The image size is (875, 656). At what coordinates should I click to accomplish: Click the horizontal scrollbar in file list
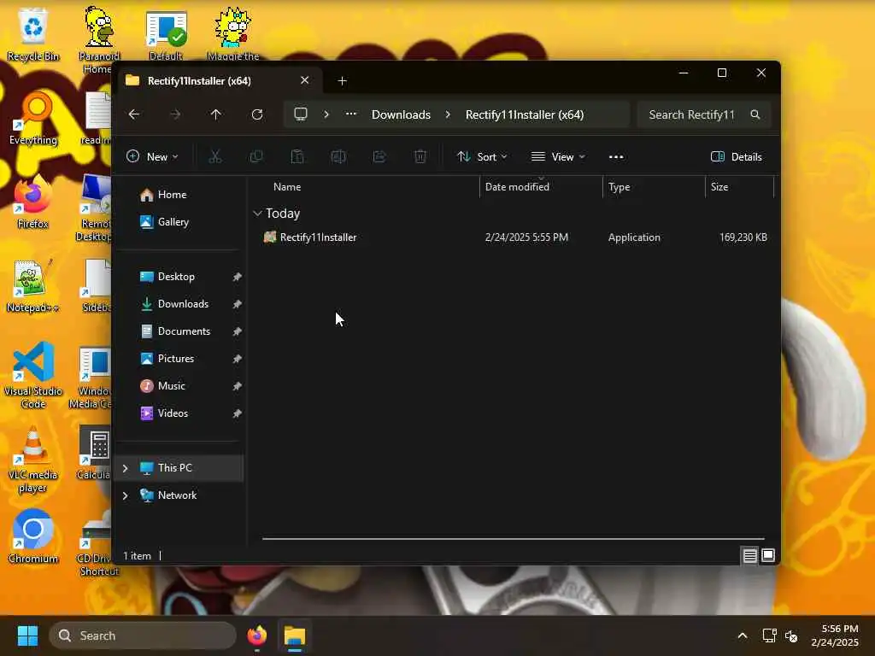(x=513, y=539)
